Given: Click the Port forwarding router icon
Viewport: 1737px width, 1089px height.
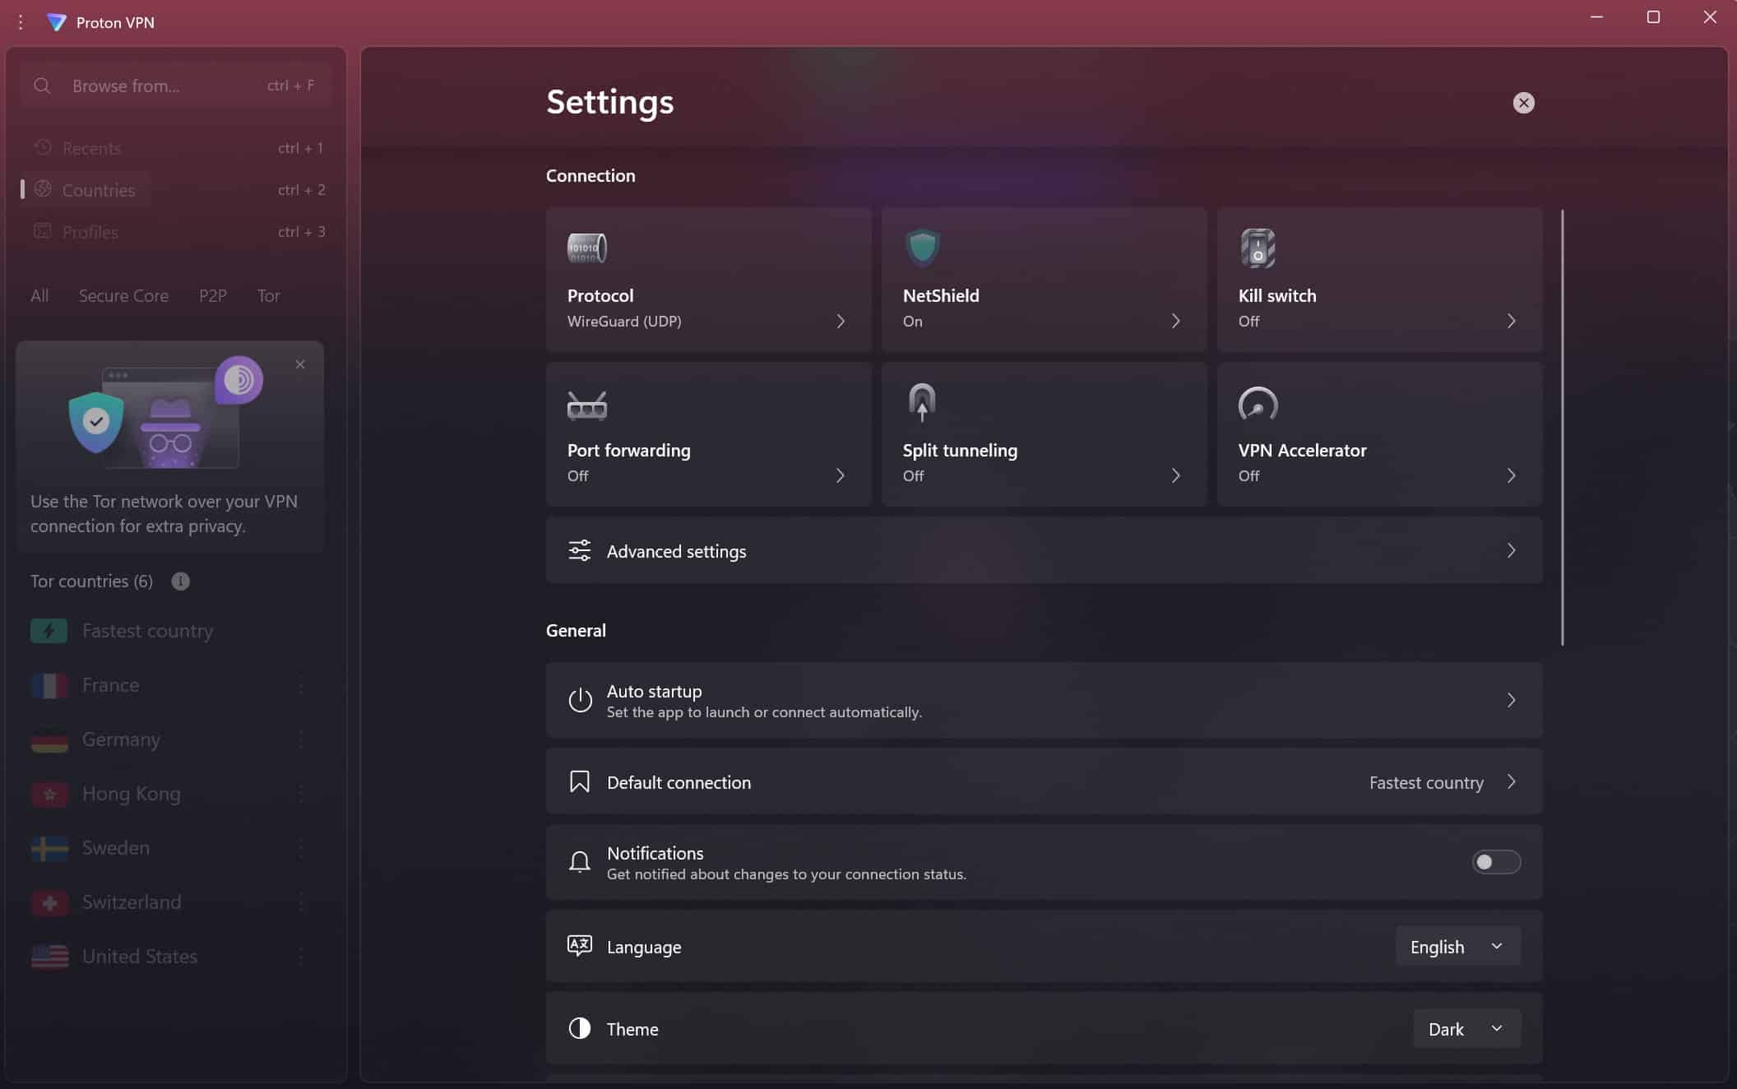Looking at the screenshot, I should point(587,405).
